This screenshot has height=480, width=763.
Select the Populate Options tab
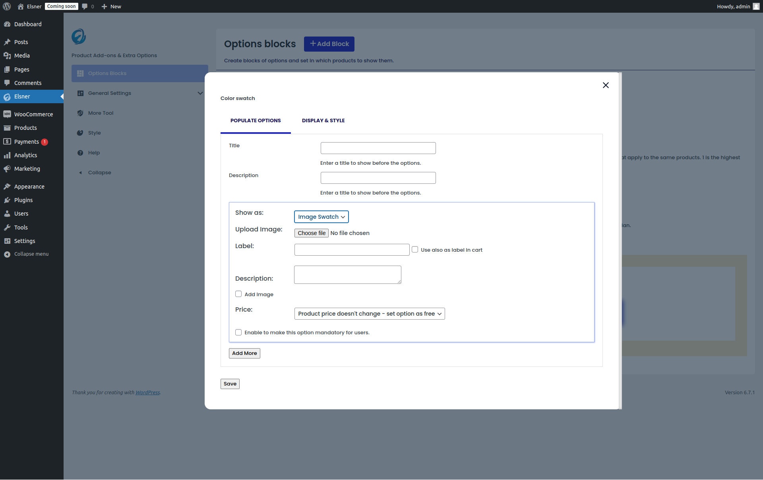(256, 121)
